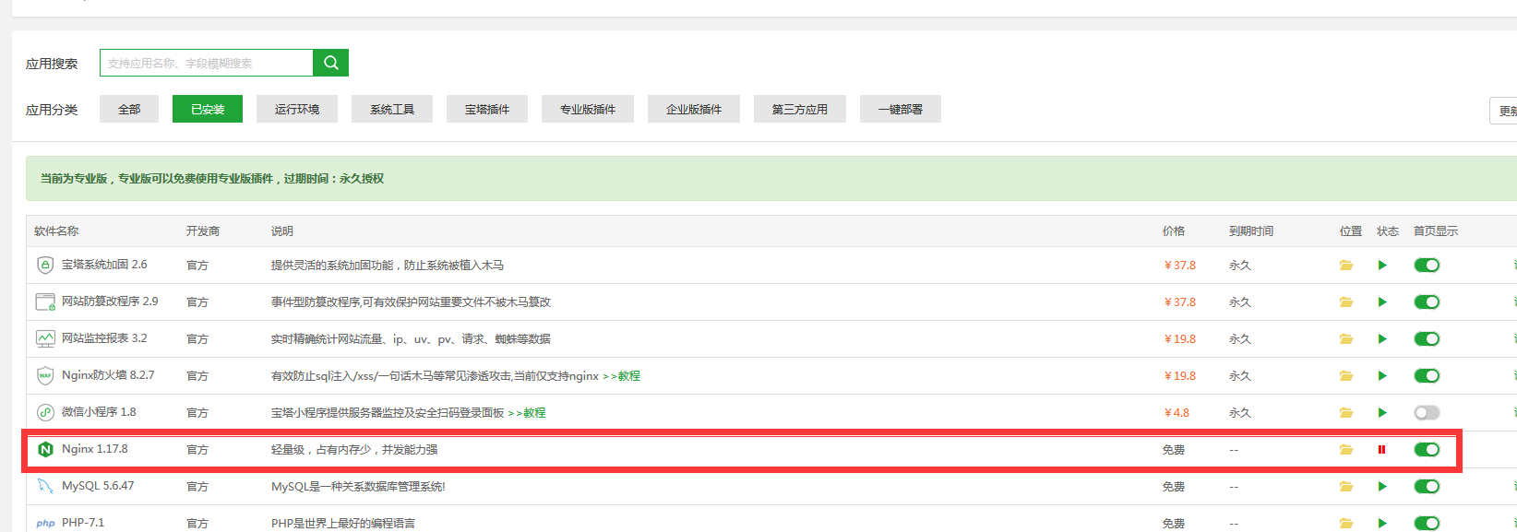The width and height of the screenshot is (1517, 532).
Task: Click the 软件名称 column header
Action: coord(56,231)
